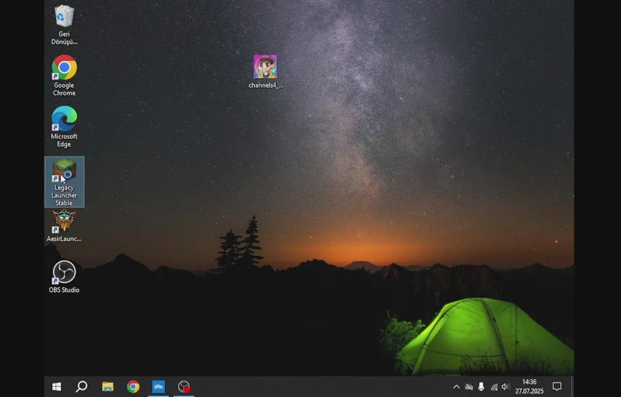Open the volume speaker tray icon
The image size is (621, 397).
[x=506, y=387]
